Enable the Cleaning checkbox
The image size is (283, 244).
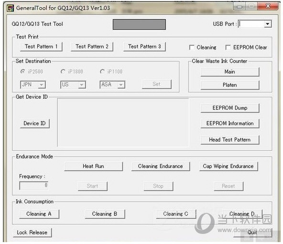[192, 47]
